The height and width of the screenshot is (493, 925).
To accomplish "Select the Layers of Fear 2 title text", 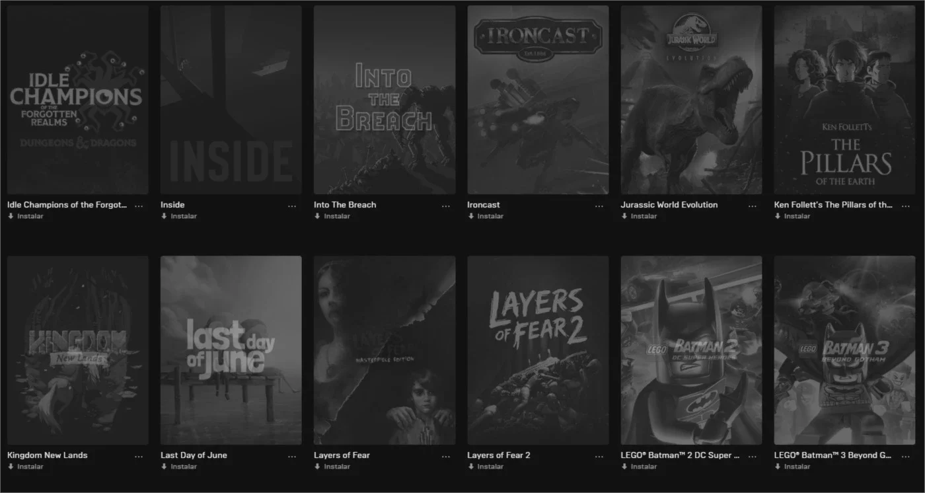I will click(499, 455).
